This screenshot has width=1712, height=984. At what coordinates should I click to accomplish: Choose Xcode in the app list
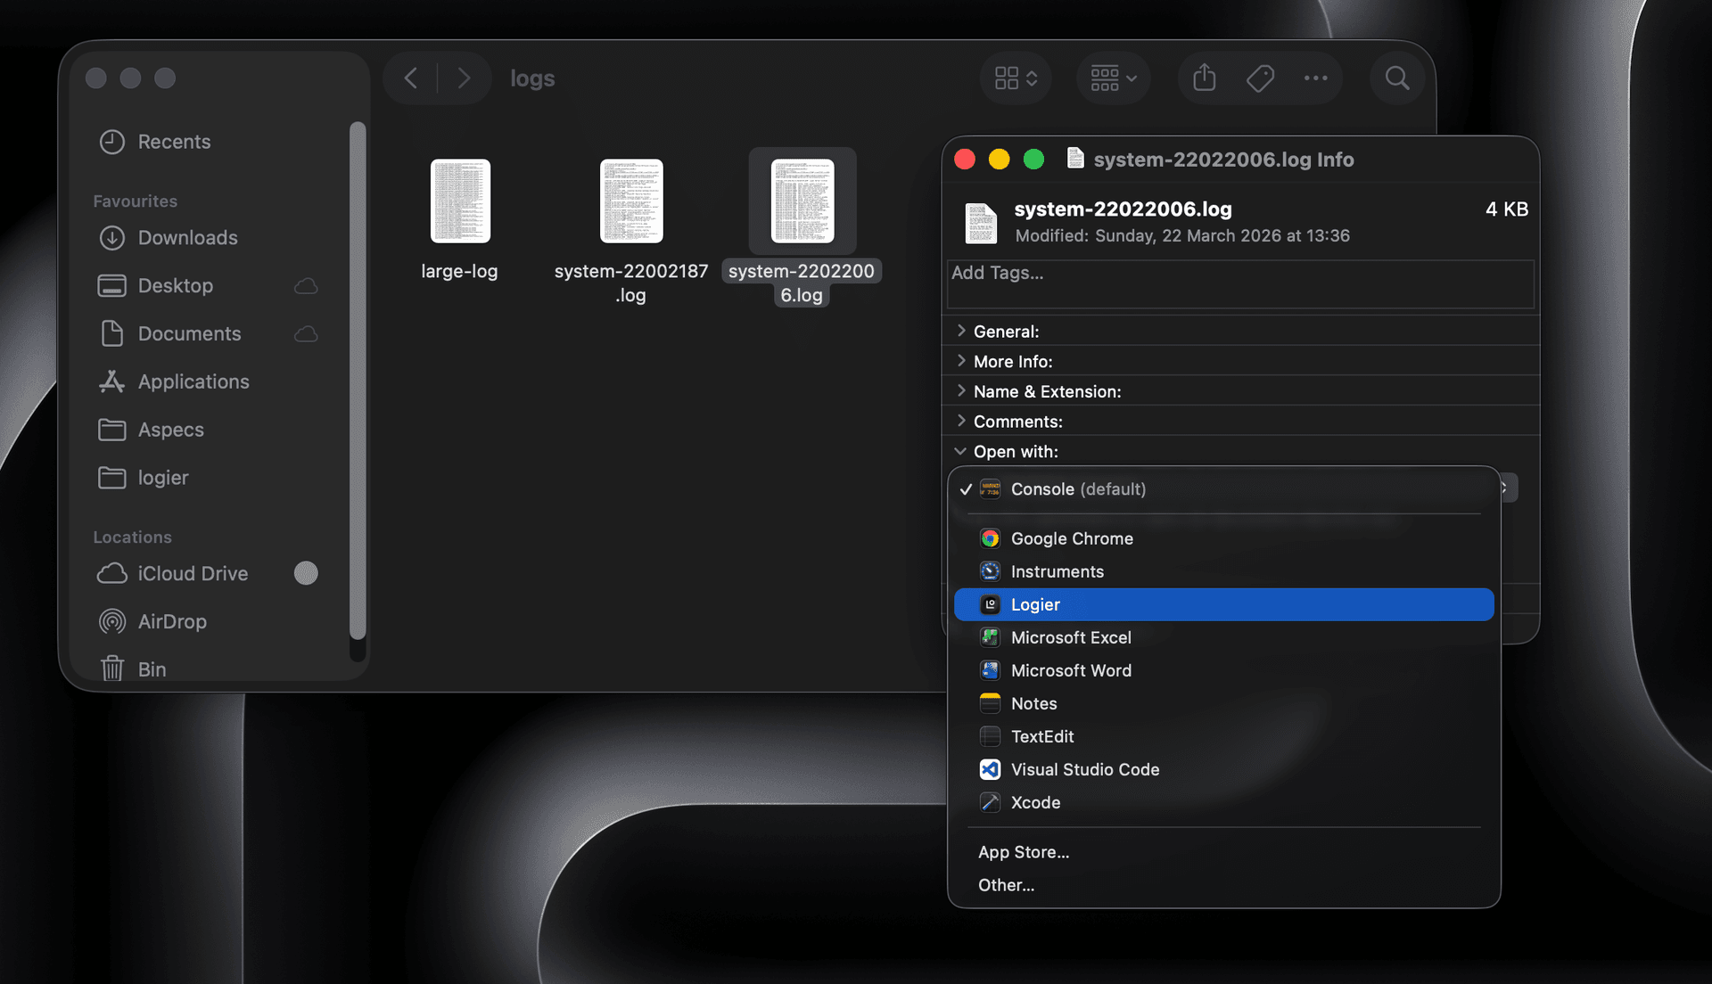click(1223, 803)
